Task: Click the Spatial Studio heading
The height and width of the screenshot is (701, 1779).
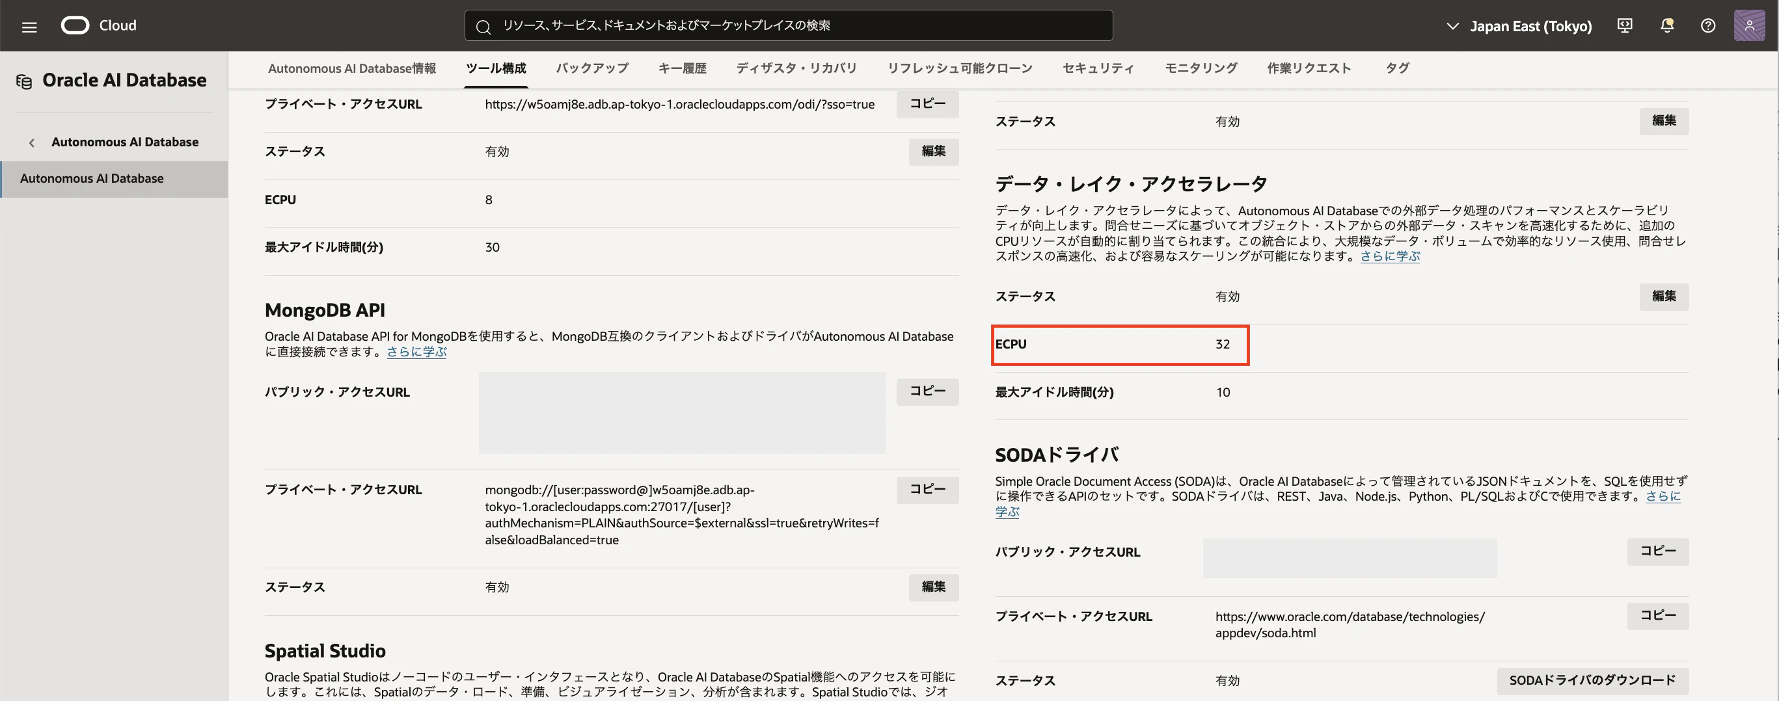Action: [x=325, y=651]
